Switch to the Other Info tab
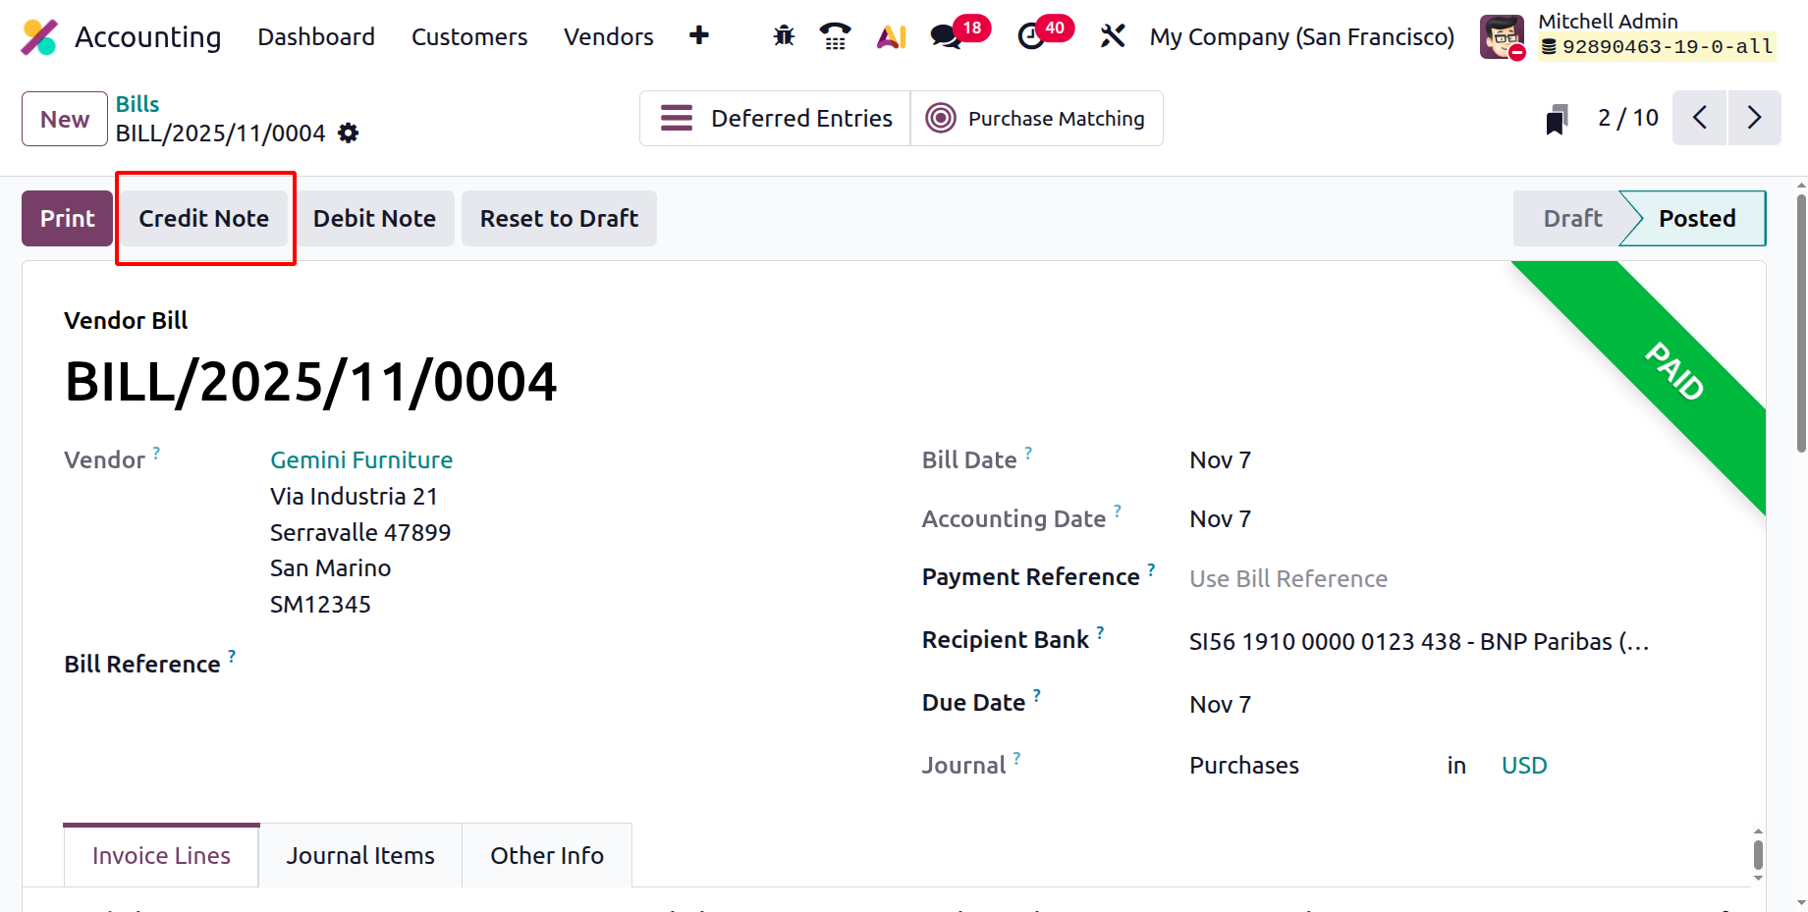The image size is (1808, 912). [547, 855]
